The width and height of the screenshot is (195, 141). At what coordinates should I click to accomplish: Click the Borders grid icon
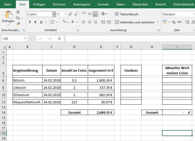pos(53,22)
